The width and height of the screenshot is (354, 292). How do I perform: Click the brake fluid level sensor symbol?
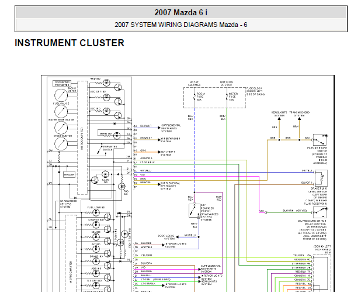[x=321, y=178]
